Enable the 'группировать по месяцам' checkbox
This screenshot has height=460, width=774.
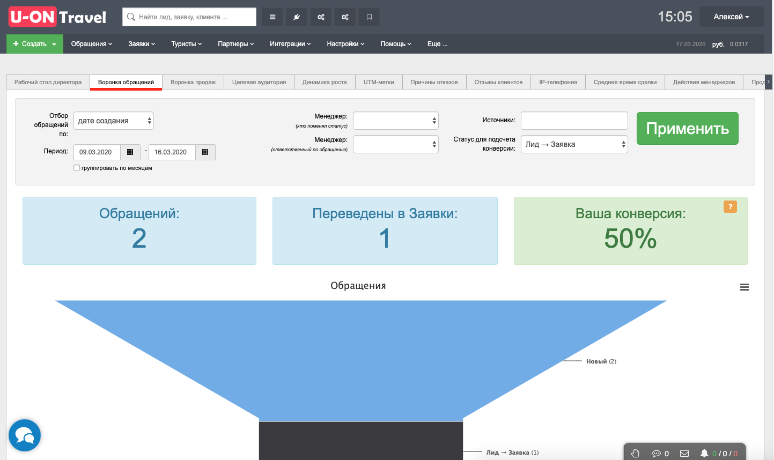pyautogui.click(x=77, y=168)
